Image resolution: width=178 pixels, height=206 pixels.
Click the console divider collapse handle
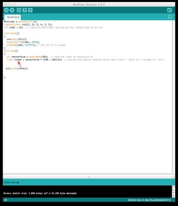click(89, 177)
